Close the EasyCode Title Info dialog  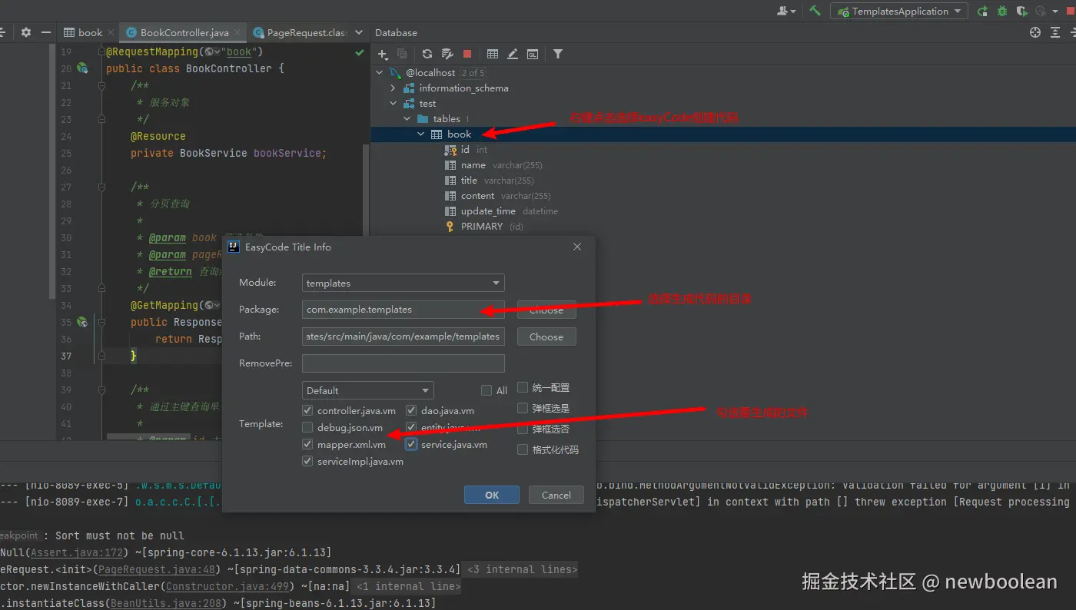tap(577, 247)
